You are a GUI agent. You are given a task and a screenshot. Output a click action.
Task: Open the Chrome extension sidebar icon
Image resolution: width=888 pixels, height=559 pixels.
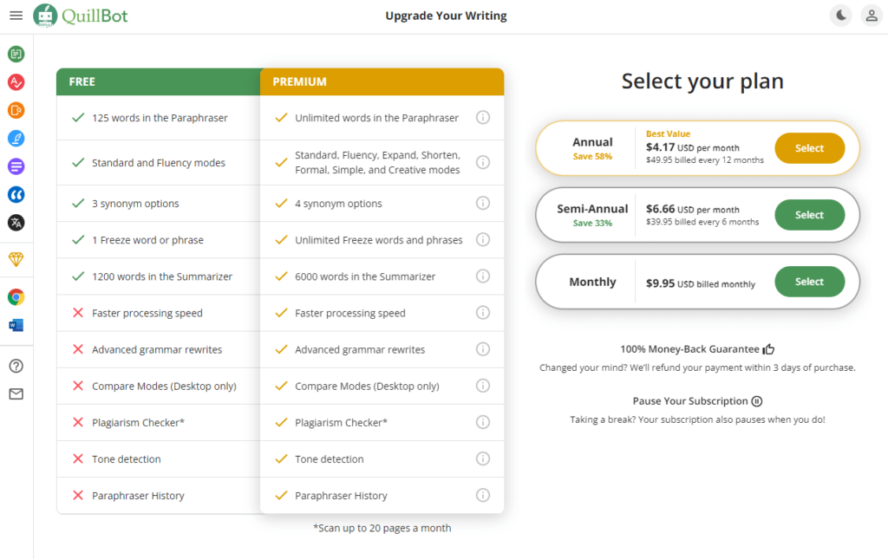(x=16, y=297)
